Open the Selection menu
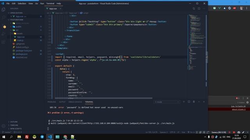The image size is (250, 140). pyautogui.click(x=22, y=3)
